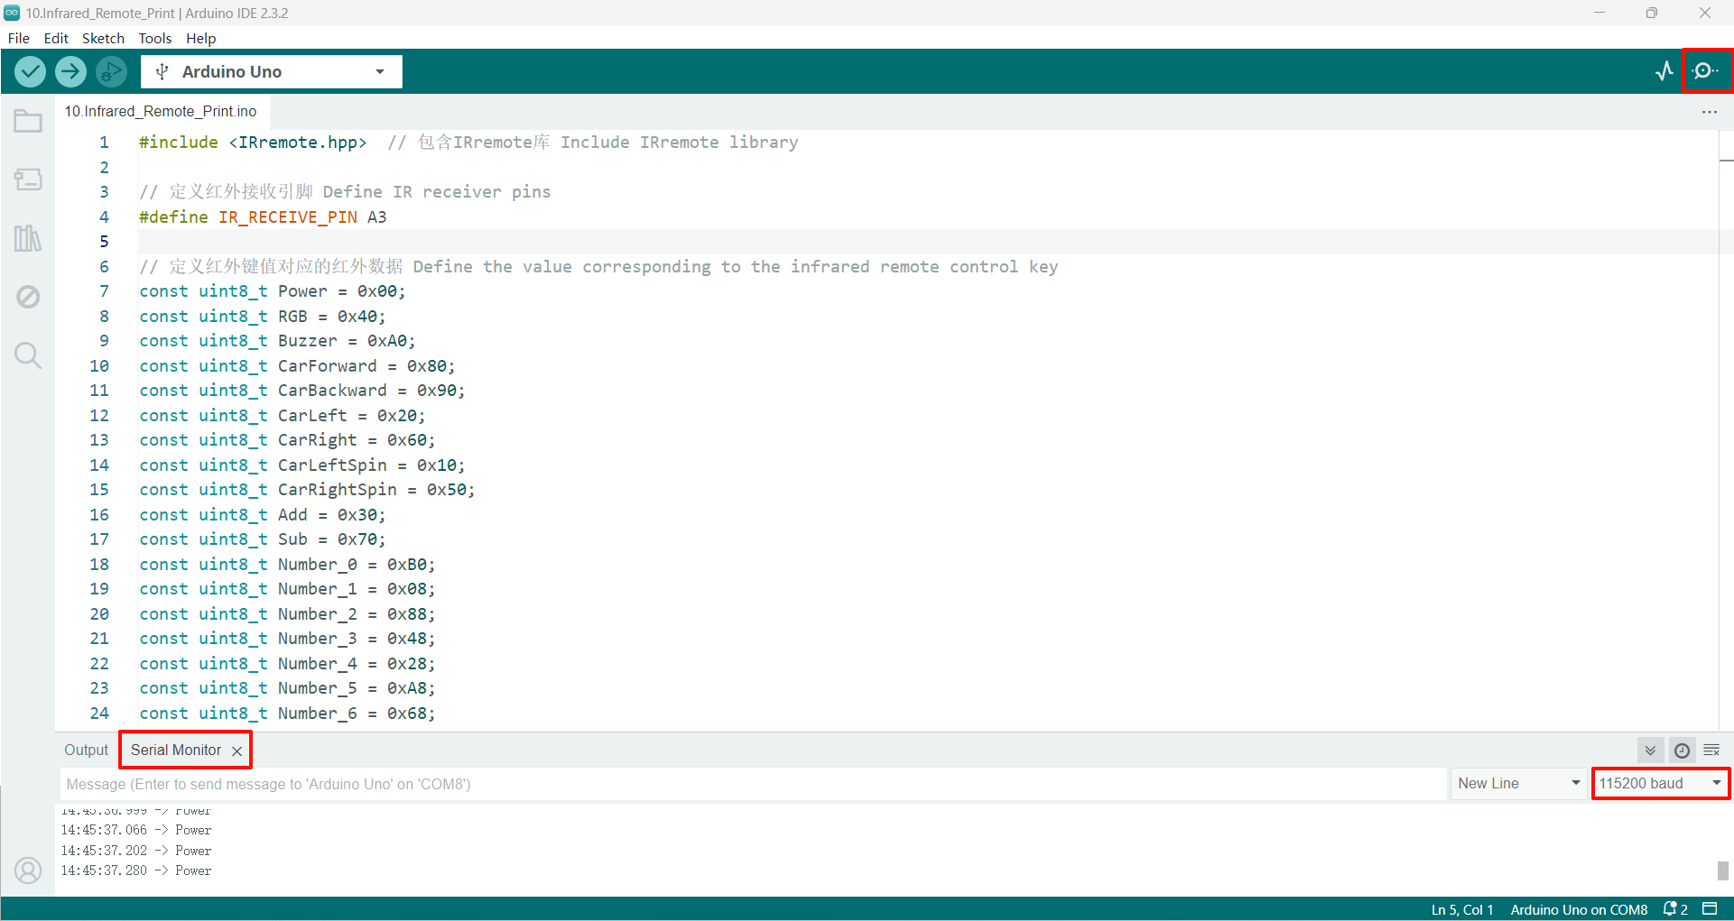Open the File menu
1734x921 pixels.
tap(19, 38)
